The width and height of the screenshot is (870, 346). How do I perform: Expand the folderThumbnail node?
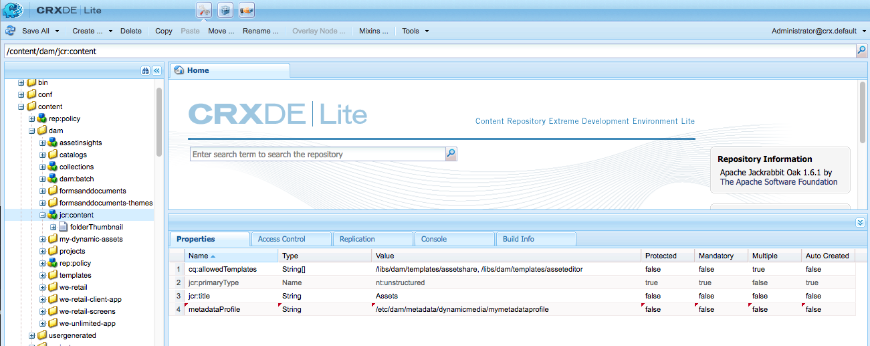[53, 227]
